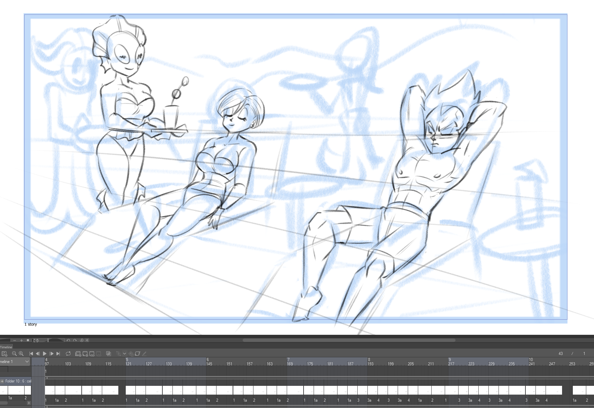Select cel thumbnail at frame 97
The height and width of the screenshot is (408, 594).
(x=50, y=390)
